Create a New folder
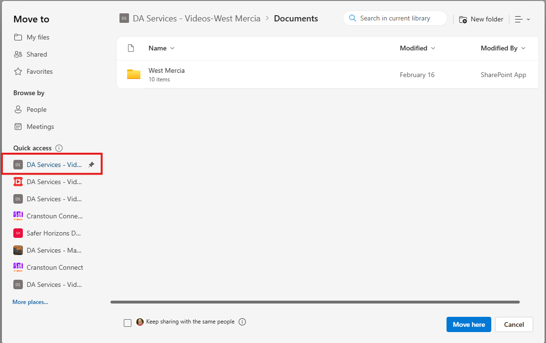This screenshot has width=546, height=343. point(481,19)
